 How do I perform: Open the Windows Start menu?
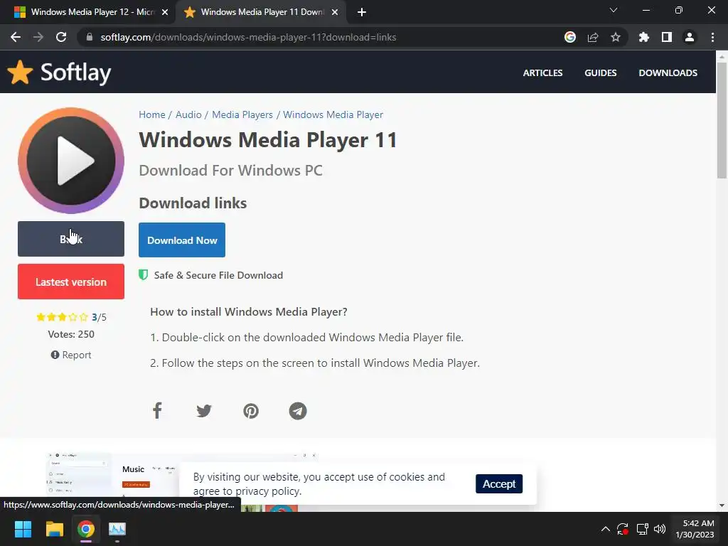pyautogui.click(x=23, y=529)
